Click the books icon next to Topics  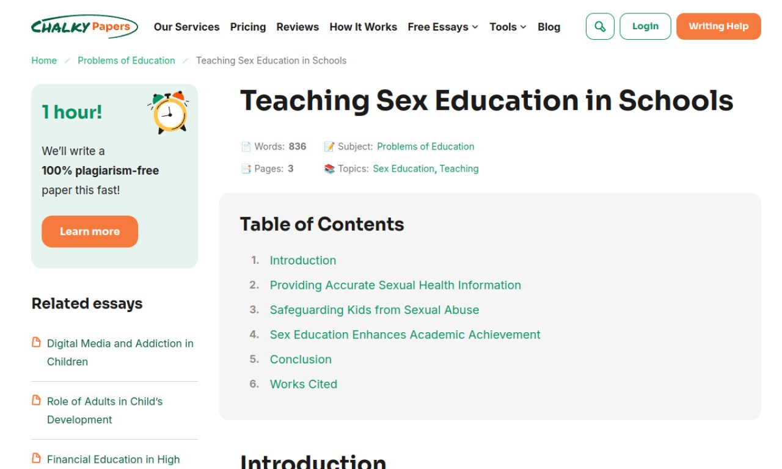[x=329, y=169]
